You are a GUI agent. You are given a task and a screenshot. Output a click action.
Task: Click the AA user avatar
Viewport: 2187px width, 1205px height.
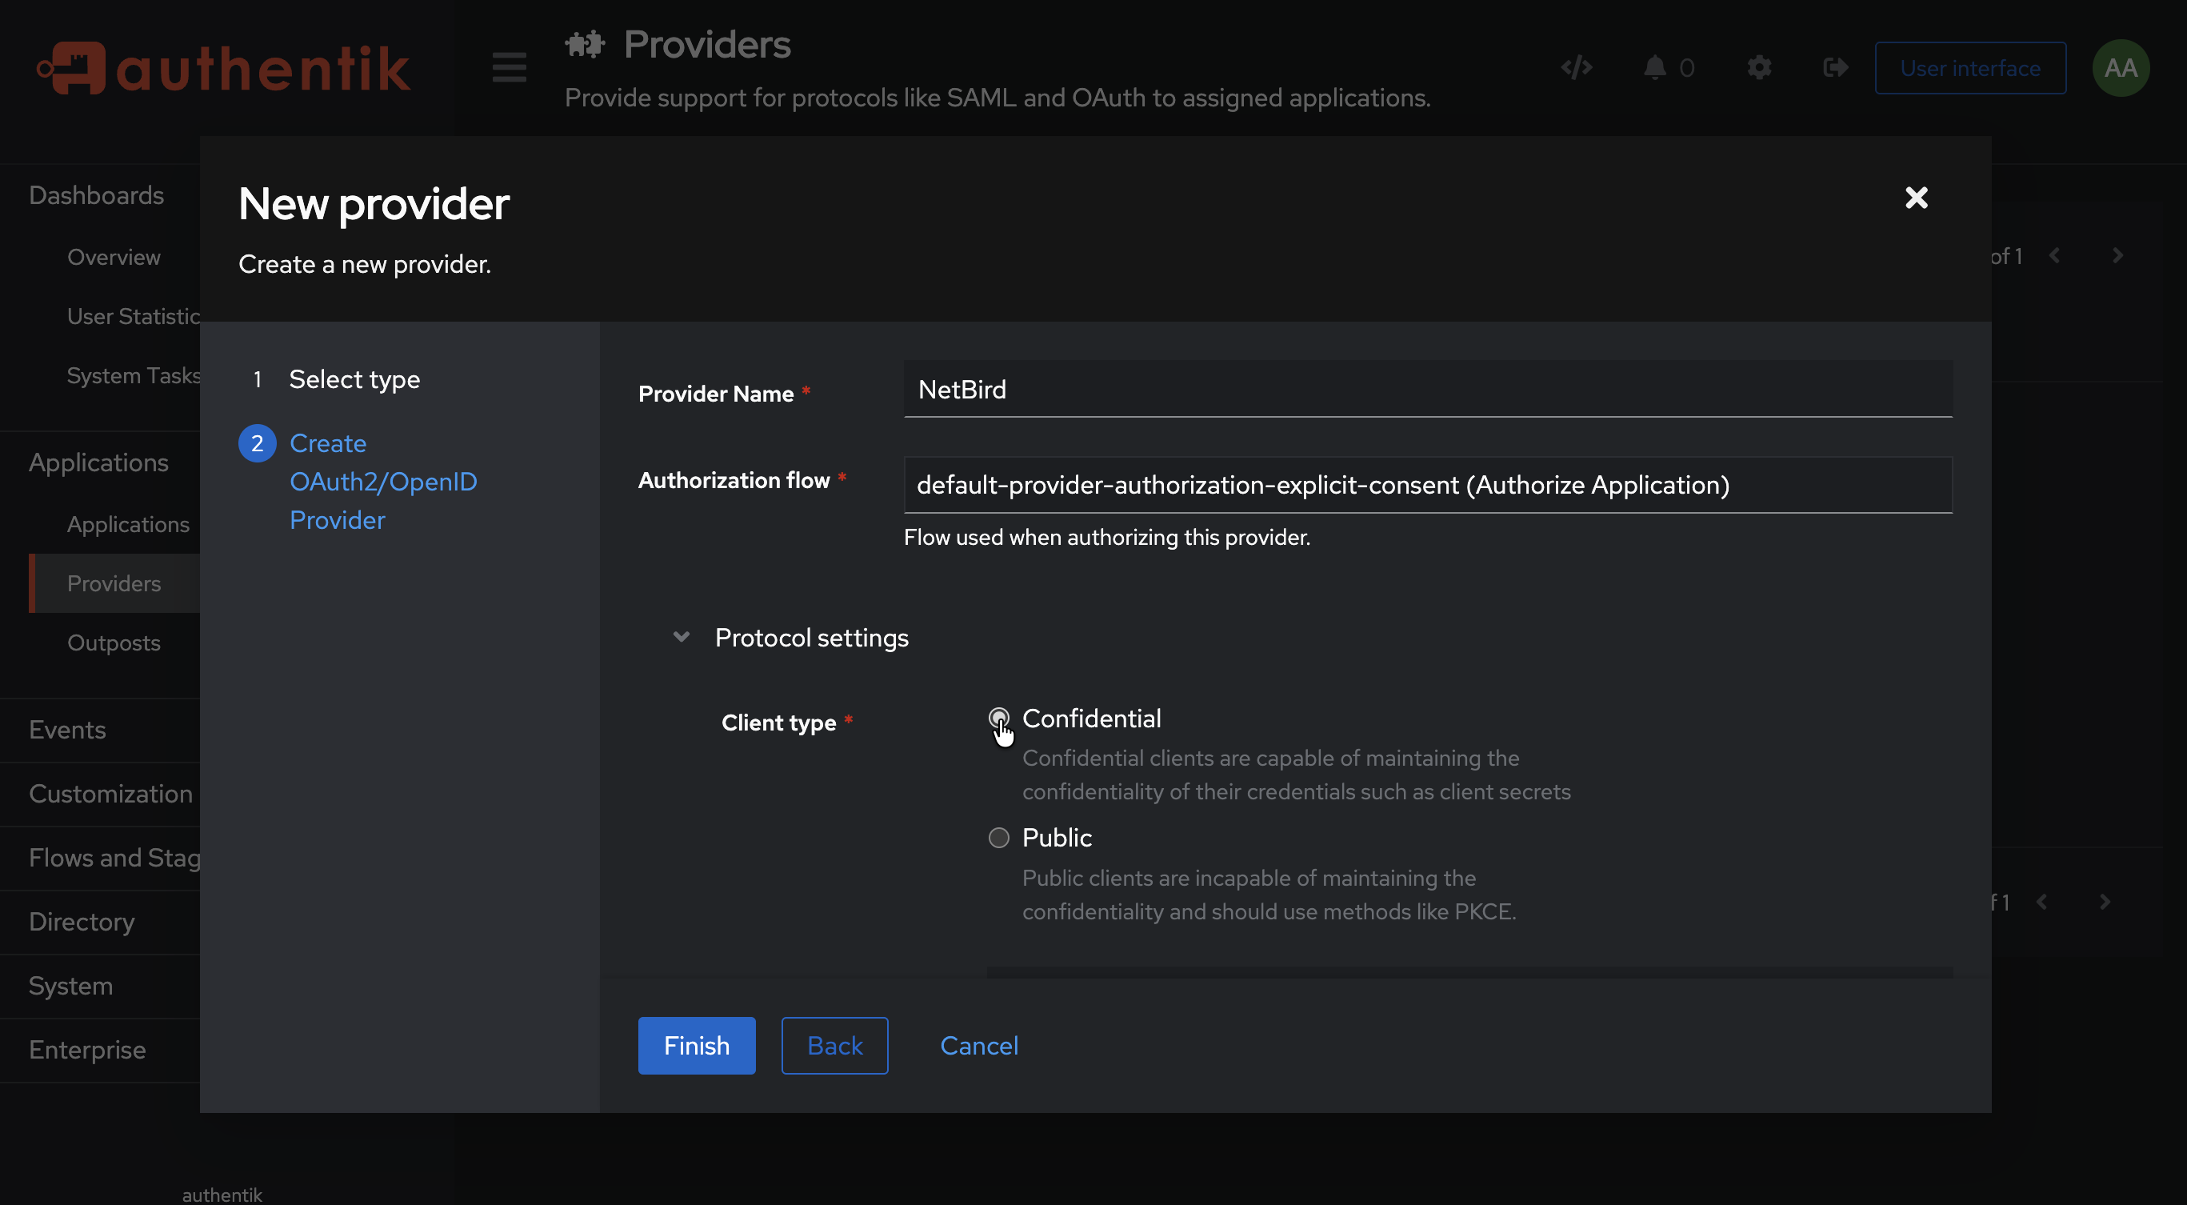click(2120, 68)
